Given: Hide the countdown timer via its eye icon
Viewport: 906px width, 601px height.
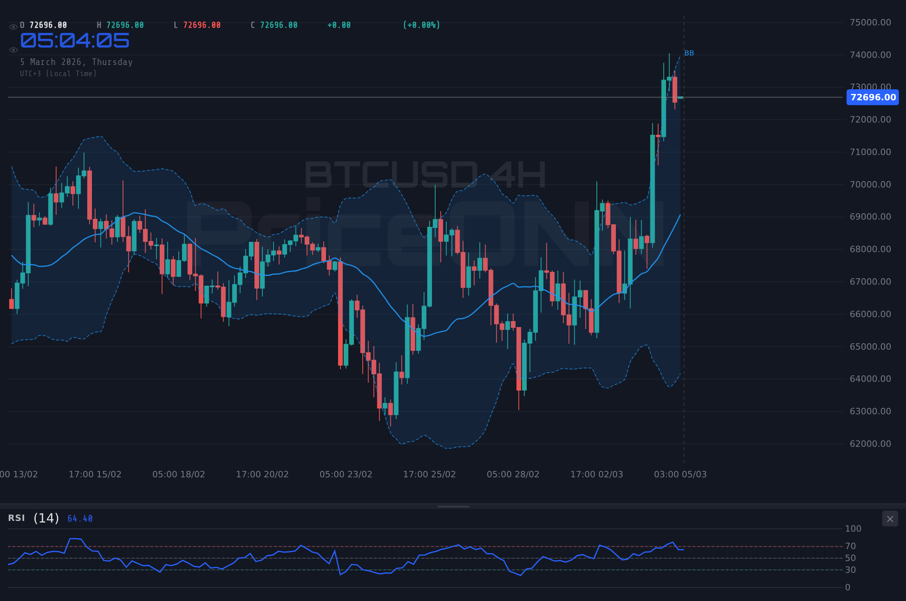Looking at the screenshot, I should click(x=13, y=50).
